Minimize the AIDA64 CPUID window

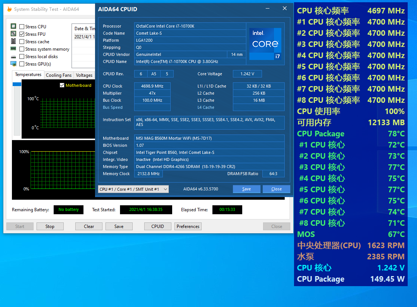click(268, 9)
